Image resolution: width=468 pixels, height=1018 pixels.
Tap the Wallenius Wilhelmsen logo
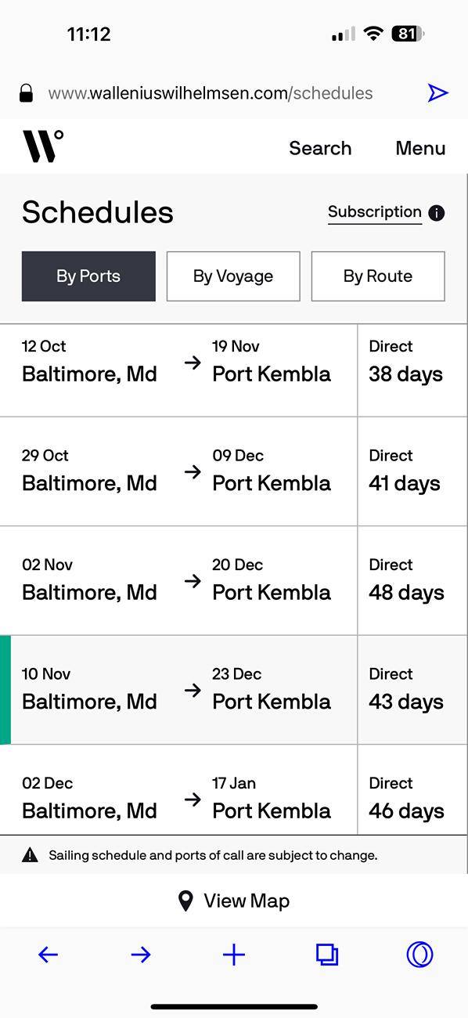click(43, 146)
